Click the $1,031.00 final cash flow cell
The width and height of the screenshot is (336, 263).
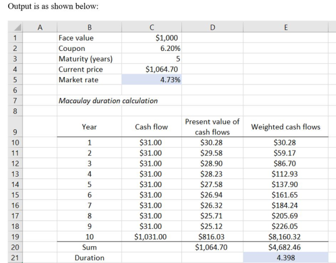(152, 236)
